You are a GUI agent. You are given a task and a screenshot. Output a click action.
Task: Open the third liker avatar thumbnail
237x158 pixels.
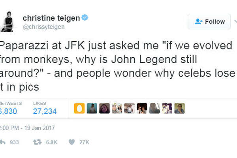click(x=105, y=108)
